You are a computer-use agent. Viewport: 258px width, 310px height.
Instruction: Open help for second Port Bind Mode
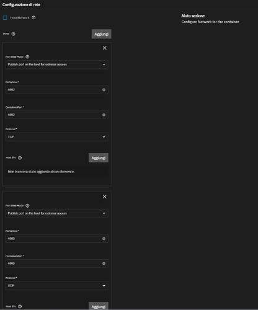point(27,206)
